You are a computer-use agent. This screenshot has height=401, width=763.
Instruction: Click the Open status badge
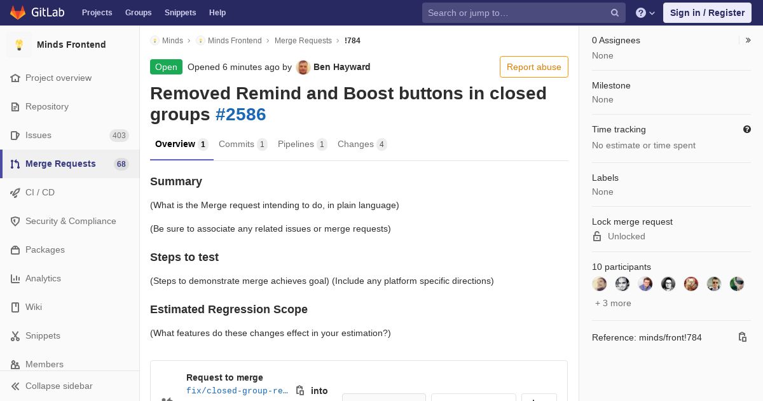coord(166,67)
